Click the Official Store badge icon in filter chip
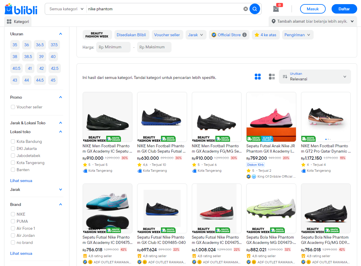 [x=214, y=35]
